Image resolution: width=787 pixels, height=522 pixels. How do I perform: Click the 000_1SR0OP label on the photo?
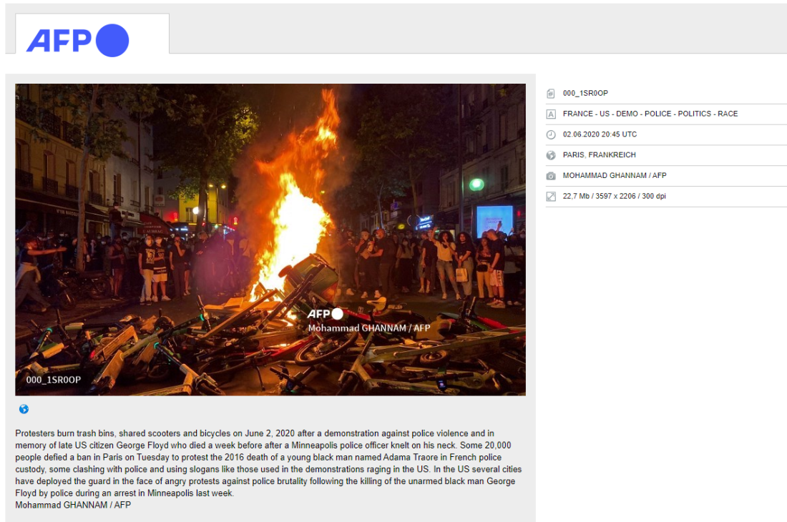point(53,380)
